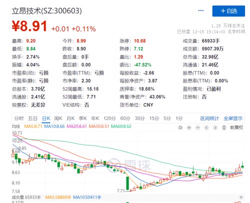Image resolution: width=250 pixels, height=203 pixels.
Task: Open the 前复权 adjustment dropdown
Action: click(x=236, y=127)
